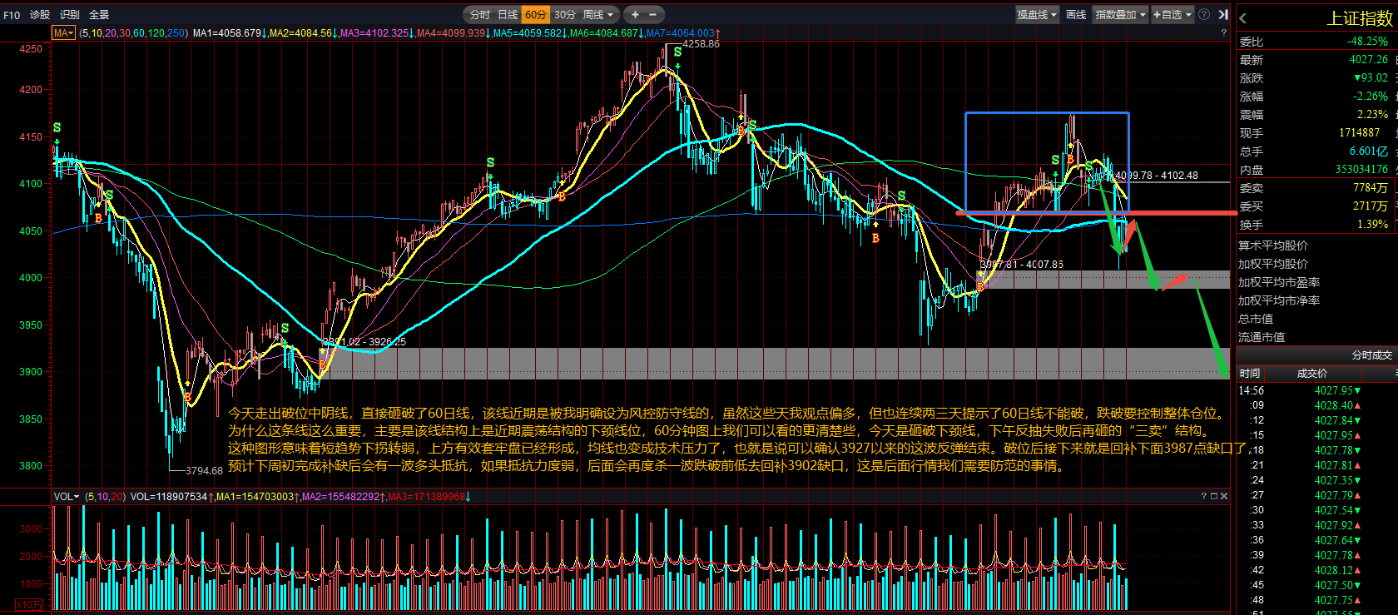
Task: Edit VOL parameters (5,10,20)
Action: (105, 496)
